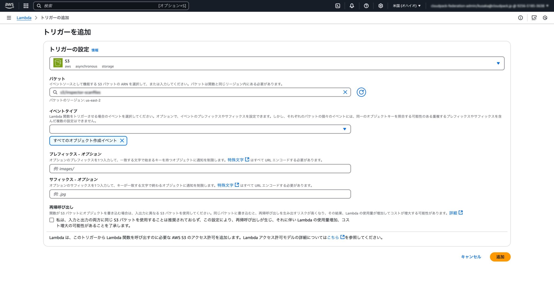Open the 特殊文字 link under プレフィックス
Screen dimensions: 554x282
[236, 160]
